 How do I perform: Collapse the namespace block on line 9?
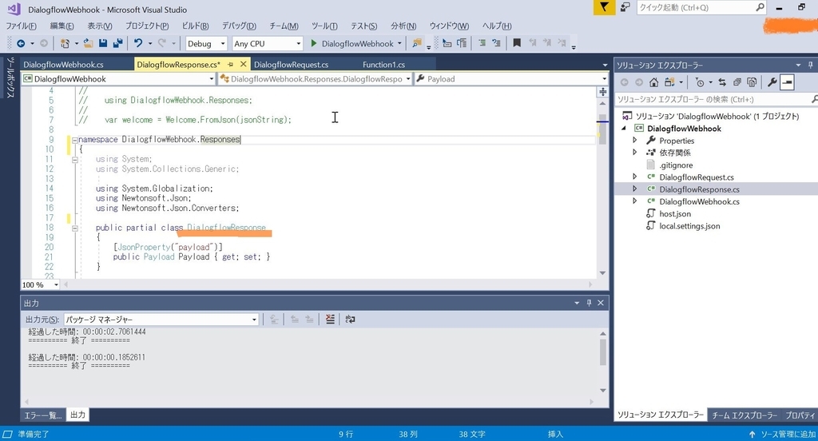click(x=74, y=140)
